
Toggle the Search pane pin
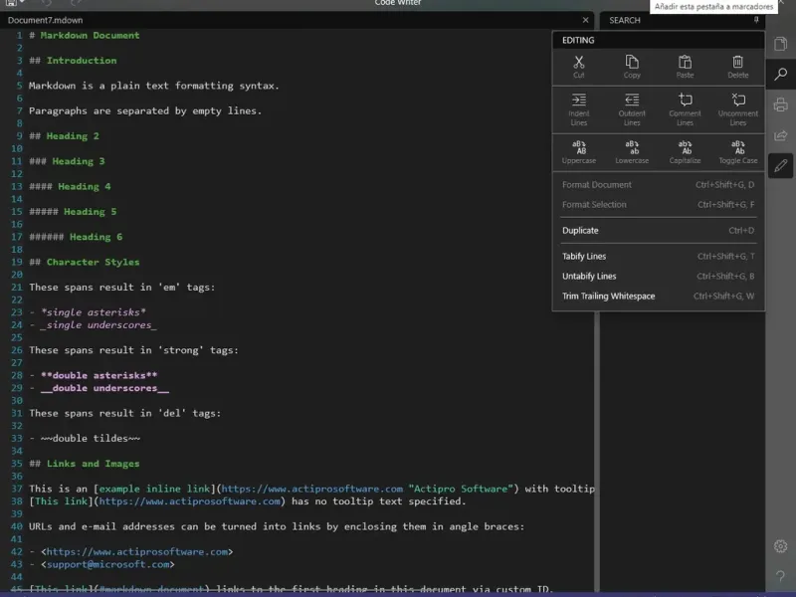click(x=756, y=20)
